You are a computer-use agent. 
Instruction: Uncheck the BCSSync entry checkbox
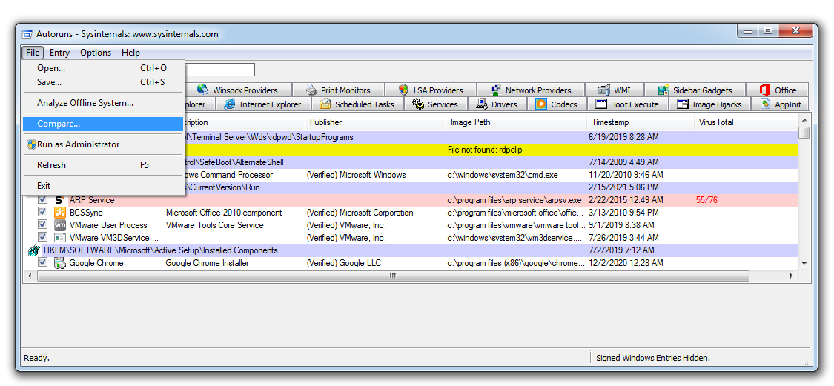tap(42, 213)
